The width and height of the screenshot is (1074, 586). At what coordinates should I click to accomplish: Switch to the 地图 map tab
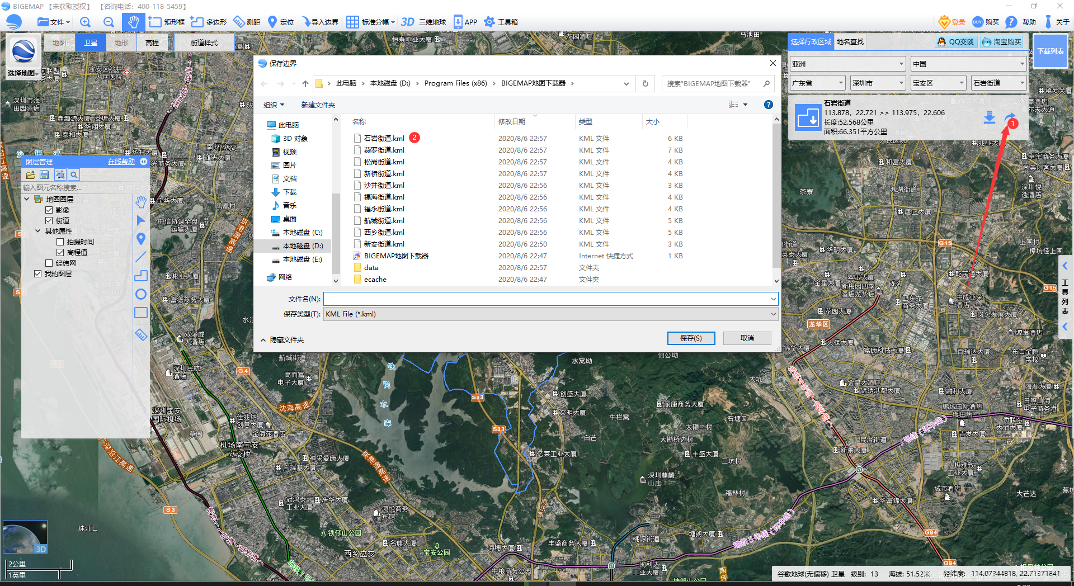[59, 42]
